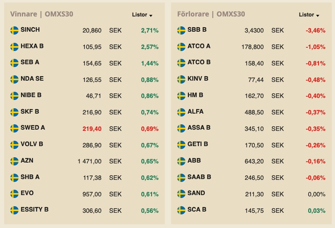Click the flag icon beside KINV B

pyautogui.click(x=181, y=79)
